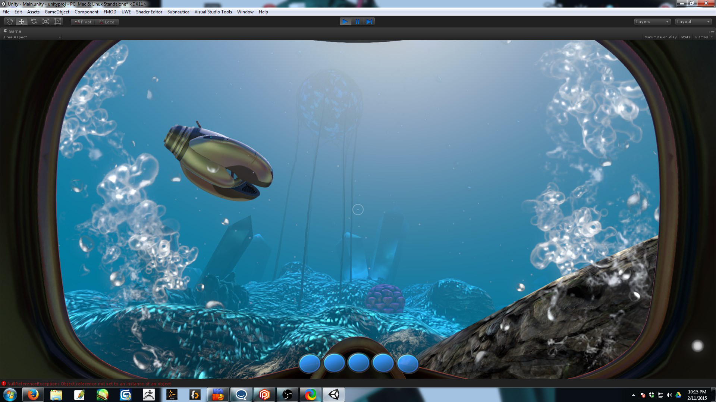This screenshot has height=402, width=716.
Task: Toggle Gizmos in Game view
Action: (x=701, y=37)
